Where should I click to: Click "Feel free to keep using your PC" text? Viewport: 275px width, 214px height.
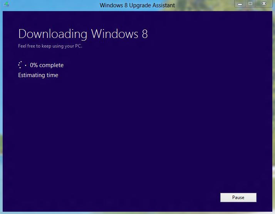click(50, 46)
